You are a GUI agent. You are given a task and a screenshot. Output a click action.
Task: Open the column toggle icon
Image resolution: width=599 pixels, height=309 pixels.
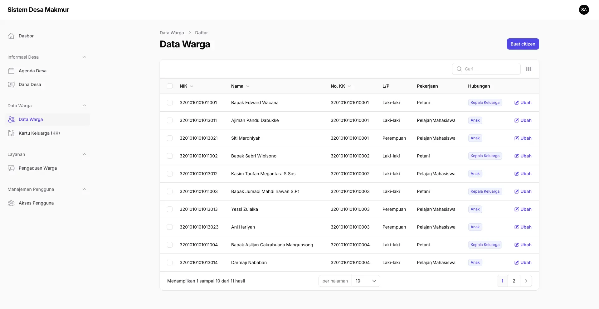[x=528, y=69]
